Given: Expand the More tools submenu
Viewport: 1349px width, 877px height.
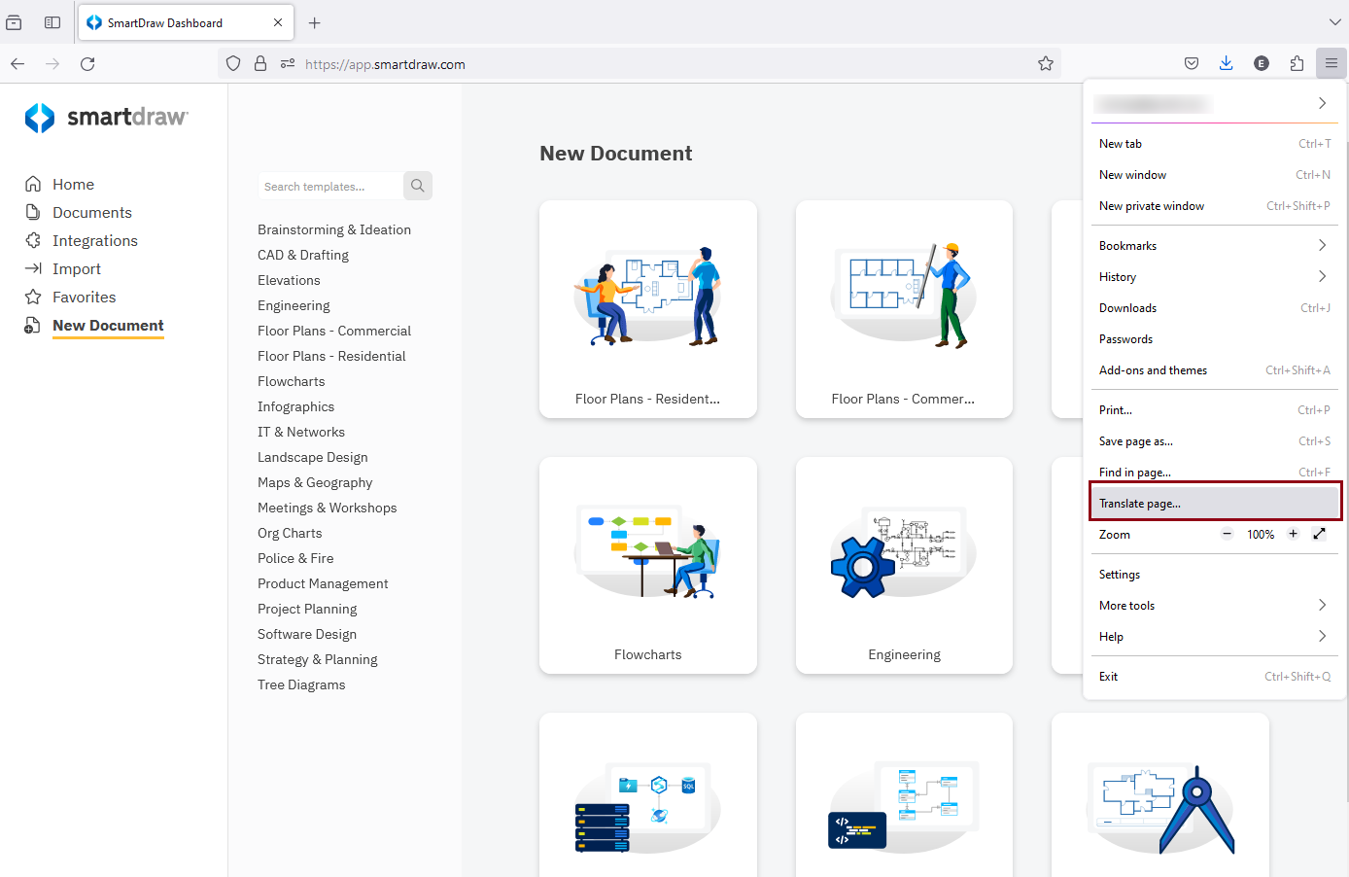Looking at the screenshot, I should [x=1321, y=606].
